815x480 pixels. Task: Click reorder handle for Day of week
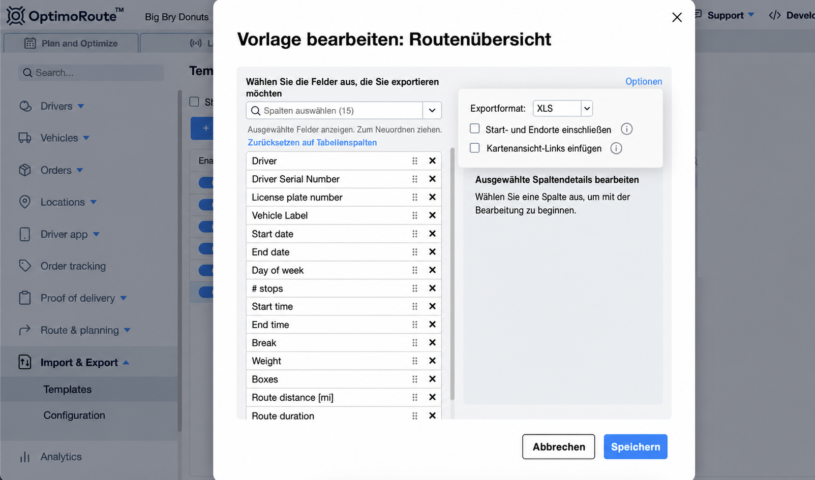click(x=415, y=270)
